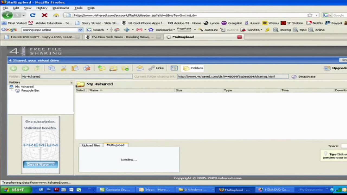Click Craigslist bookmark in bookmarks bar
This screenshot has height=195, width=347.
click(232, 23)
